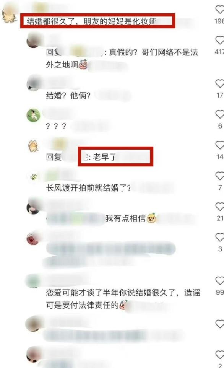Open red-and-white avatar of blurred comment
224x368 pixels.
[33, 238]
